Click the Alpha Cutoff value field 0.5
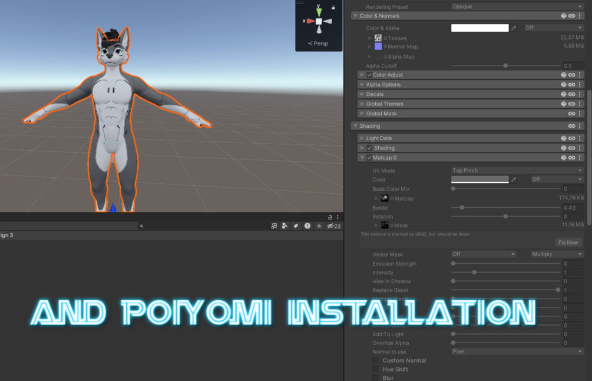 pos(573,66)
